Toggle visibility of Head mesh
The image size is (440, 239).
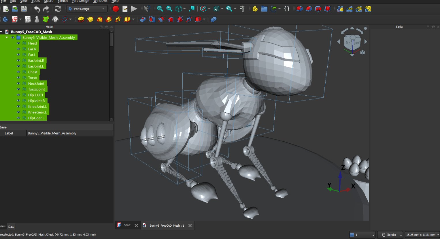click(x=18, y=43)
